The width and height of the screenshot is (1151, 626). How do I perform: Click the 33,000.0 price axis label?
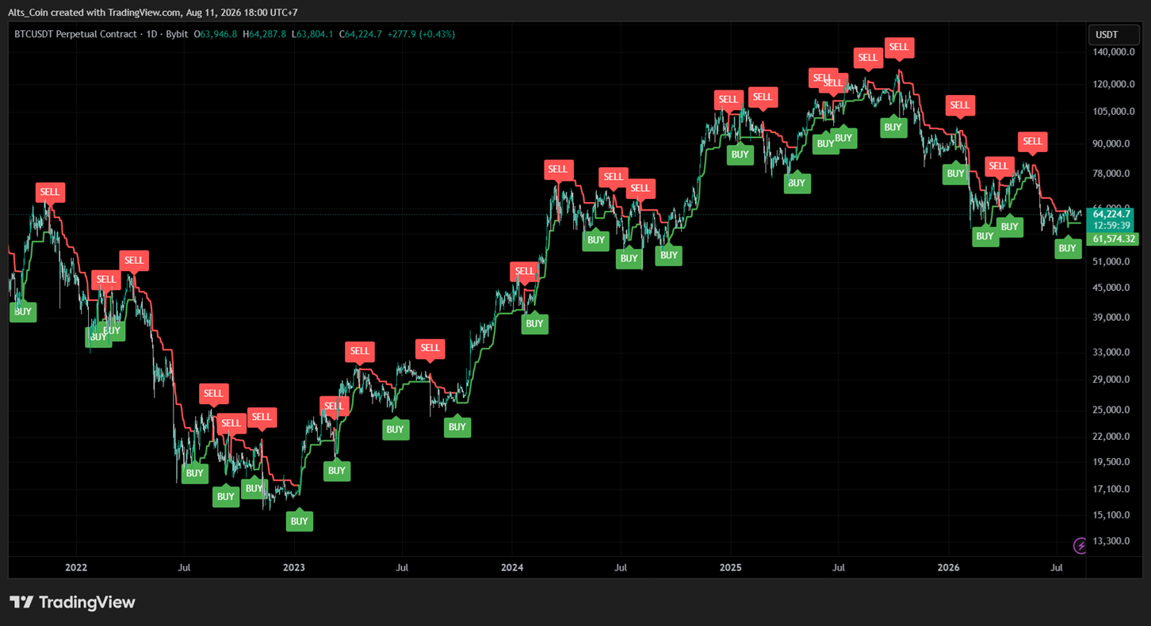tap(1111, 352)
